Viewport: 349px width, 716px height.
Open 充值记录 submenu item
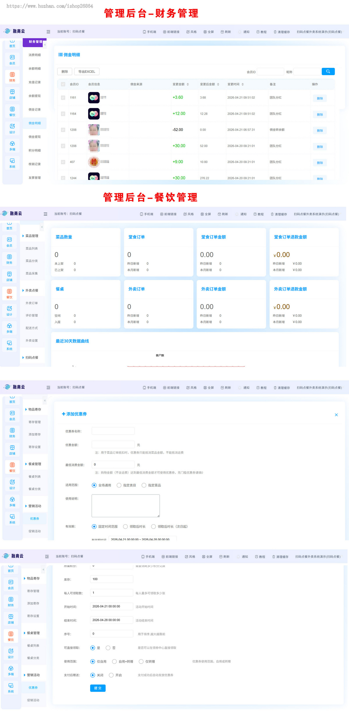click(x=35, y=82)
